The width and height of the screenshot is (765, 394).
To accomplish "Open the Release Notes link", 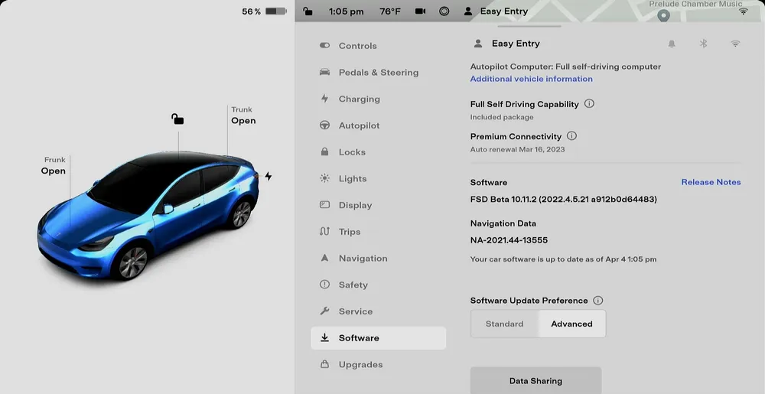I will (x=711, y=182).
